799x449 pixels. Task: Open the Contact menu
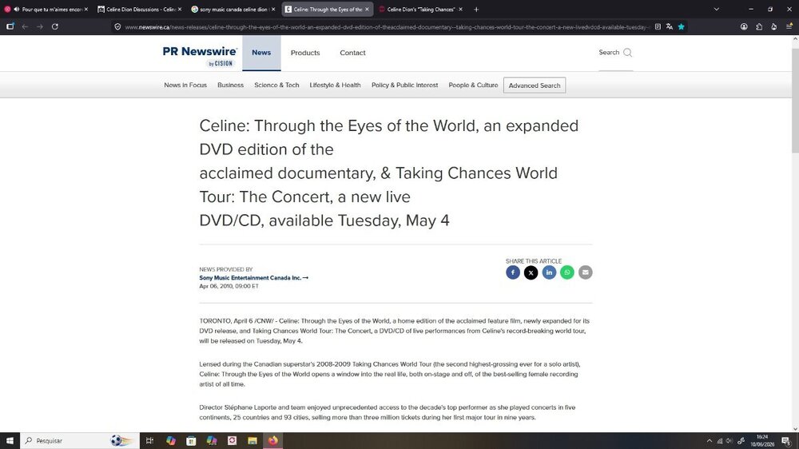352,53
